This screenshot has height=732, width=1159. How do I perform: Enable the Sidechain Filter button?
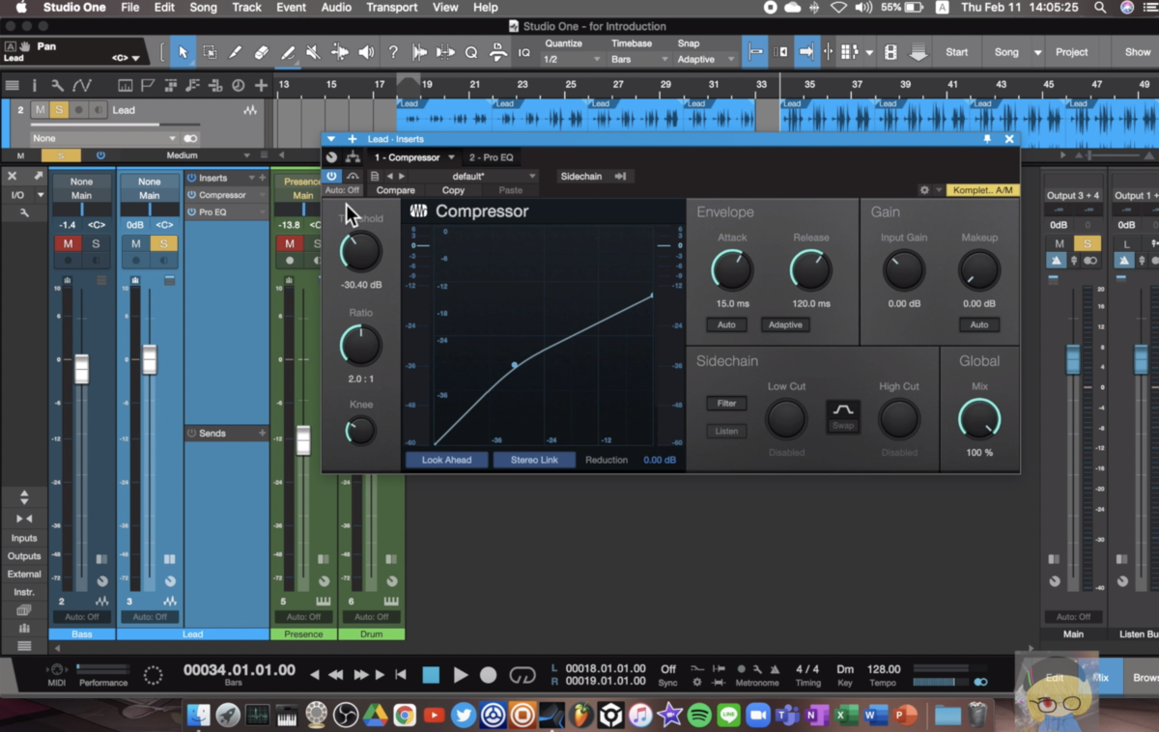coord(726,404)
